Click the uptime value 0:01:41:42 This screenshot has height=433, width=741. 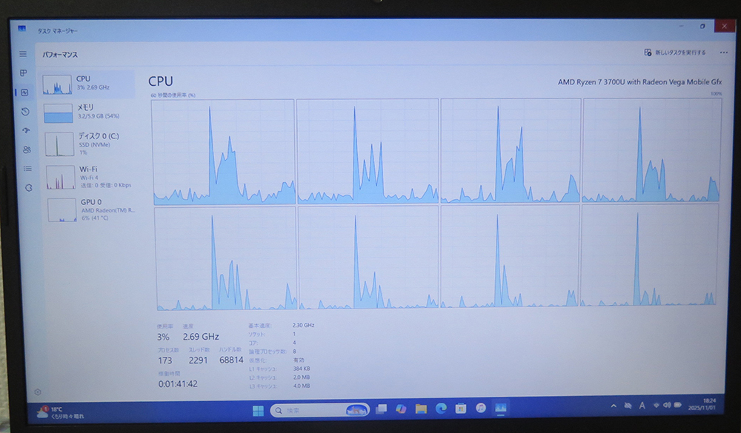(x=178, y=384)
